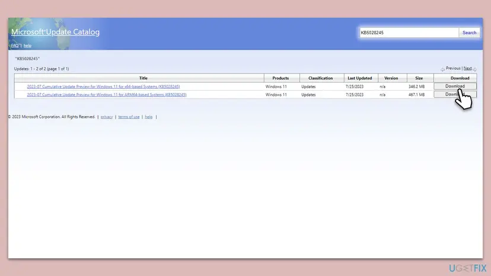Sort by Size column header
This screenshot has height=276, width=491.
[419, 78]
